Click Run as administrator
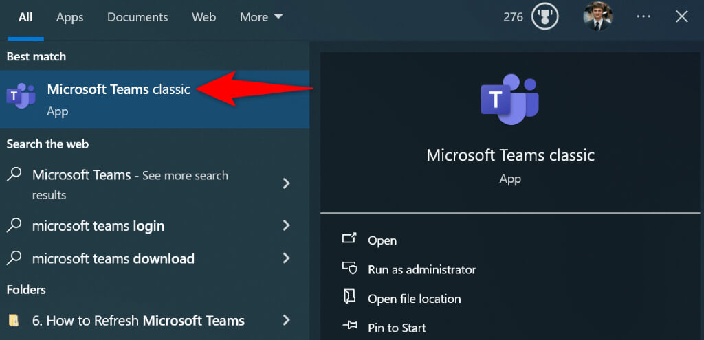 [421, 269]
